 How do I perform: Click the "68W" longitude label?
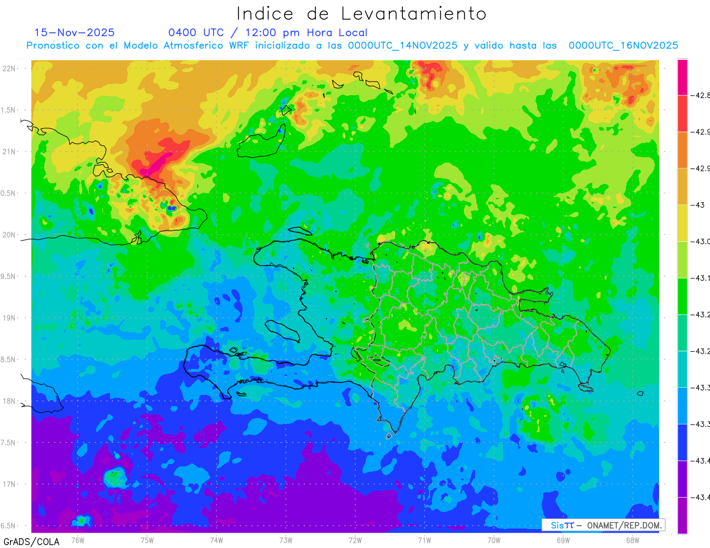[632, 539]
